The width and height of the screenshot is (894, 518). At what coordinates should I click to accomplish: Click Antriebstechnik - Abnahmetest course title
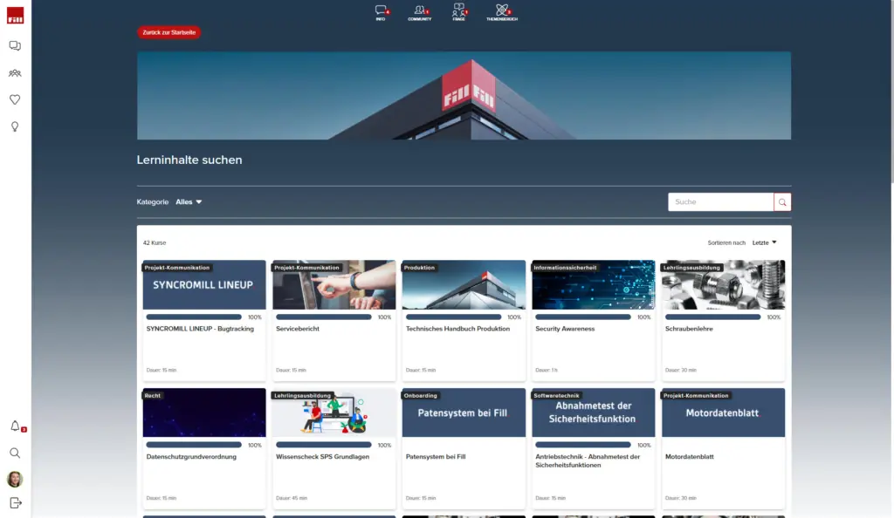(588, 461)
